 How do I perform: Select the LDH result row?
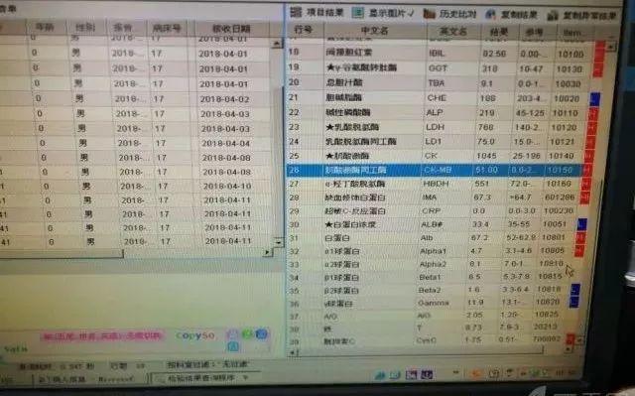(438, 127)
